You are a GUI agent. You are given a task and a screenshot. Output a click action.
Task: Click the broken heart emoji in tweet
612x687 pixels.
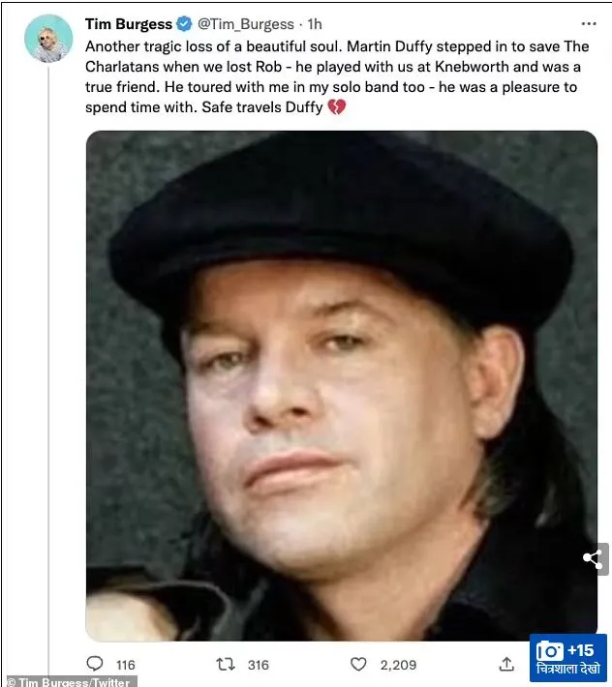337,106
